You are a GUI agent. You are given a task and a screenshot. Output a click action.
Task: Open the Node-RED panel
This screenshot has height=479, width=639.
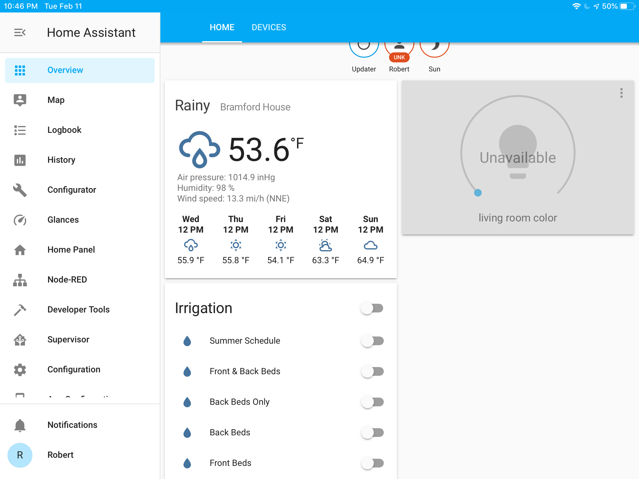pos(67,279)
